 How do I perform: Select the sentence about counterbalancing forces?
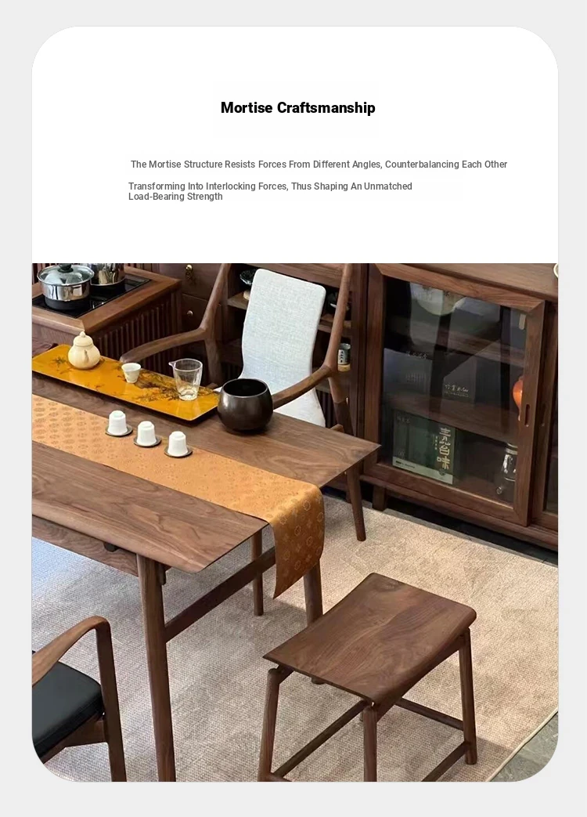point(319,164)
